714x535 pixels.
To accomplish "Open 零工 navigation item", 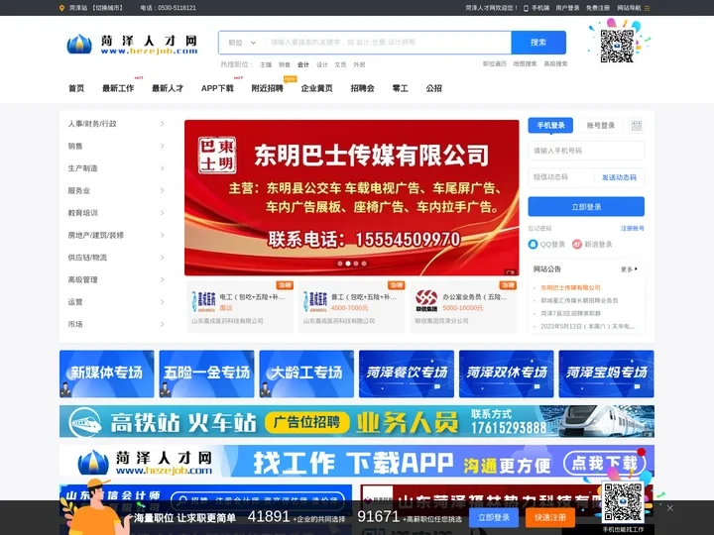I will pos(401,88).
